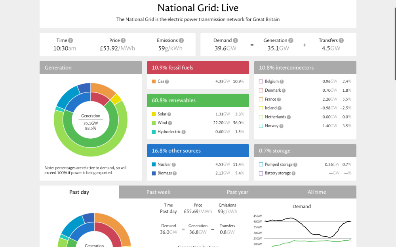Click the Denmark help question mark
The height and width of the screenshot is (247, 396).
[x=284, y=91]
